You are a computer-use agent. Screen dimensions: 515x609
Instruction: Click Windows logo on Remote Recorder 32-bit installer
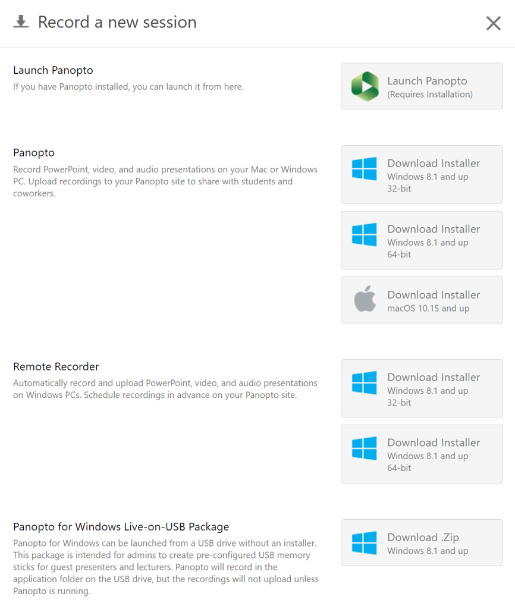tap(364, 382)
